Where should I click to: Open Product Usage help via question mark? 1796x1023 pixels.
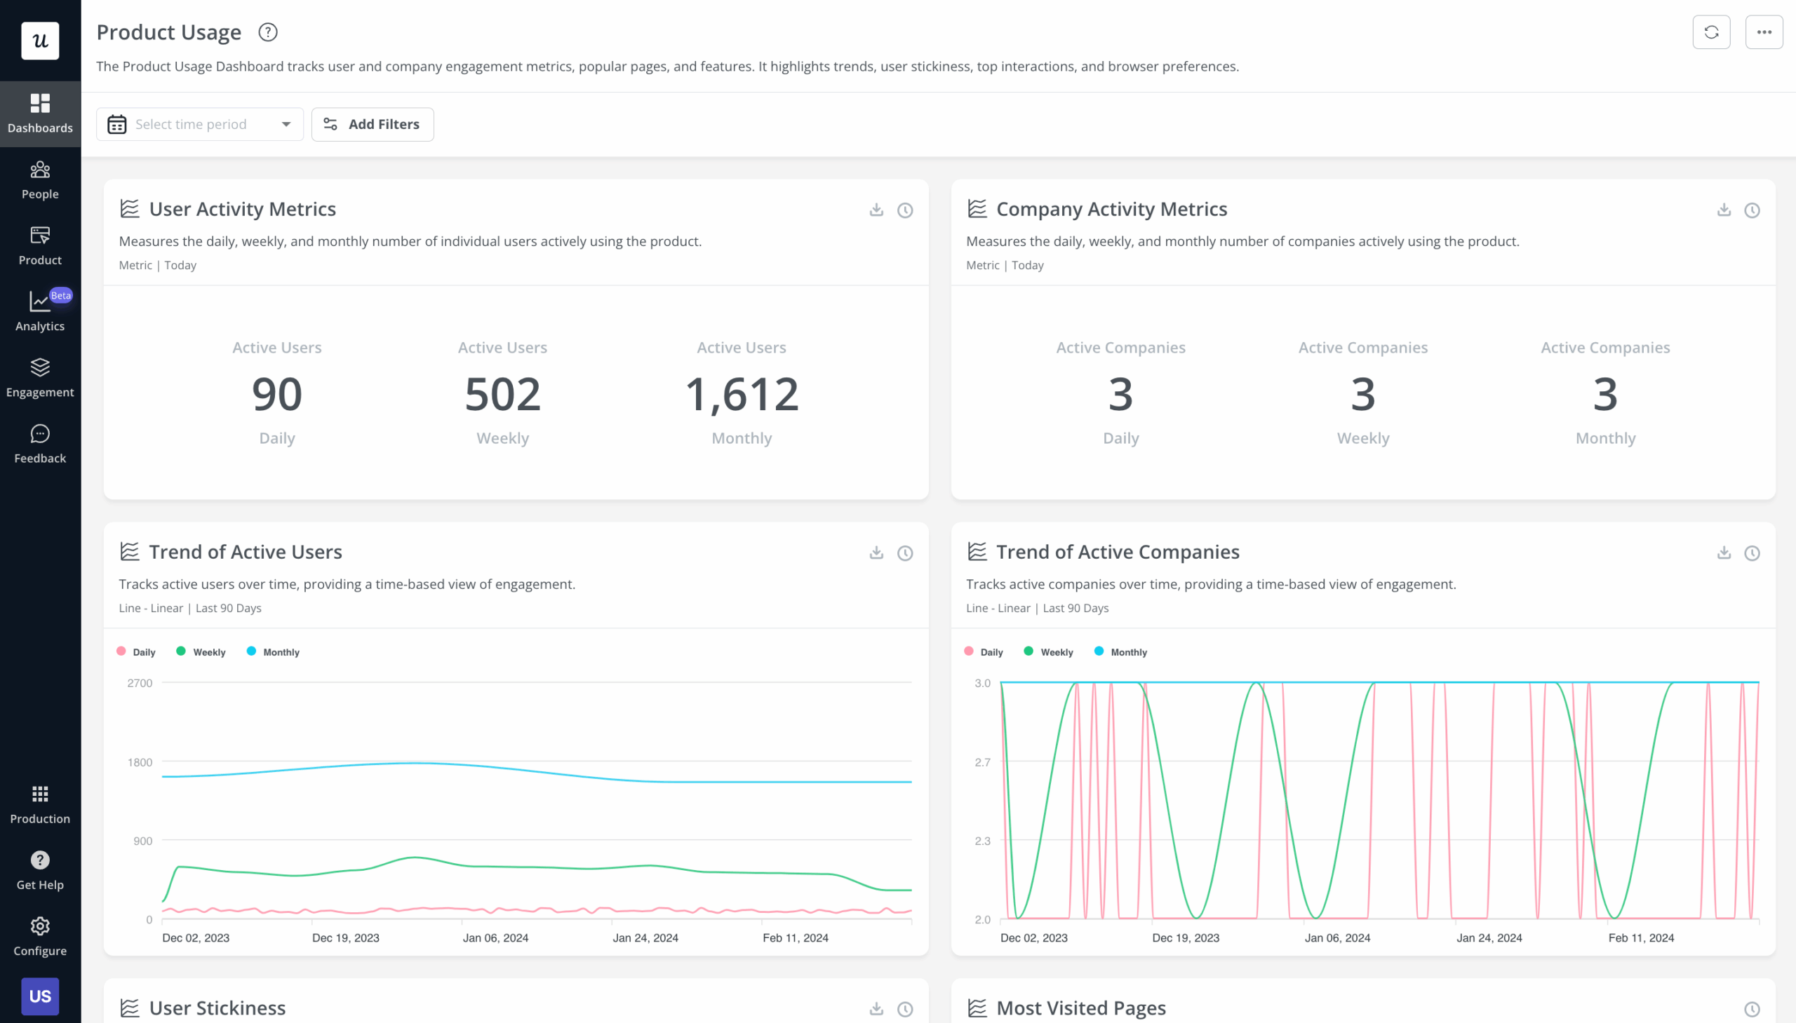[x=267, y=32]
